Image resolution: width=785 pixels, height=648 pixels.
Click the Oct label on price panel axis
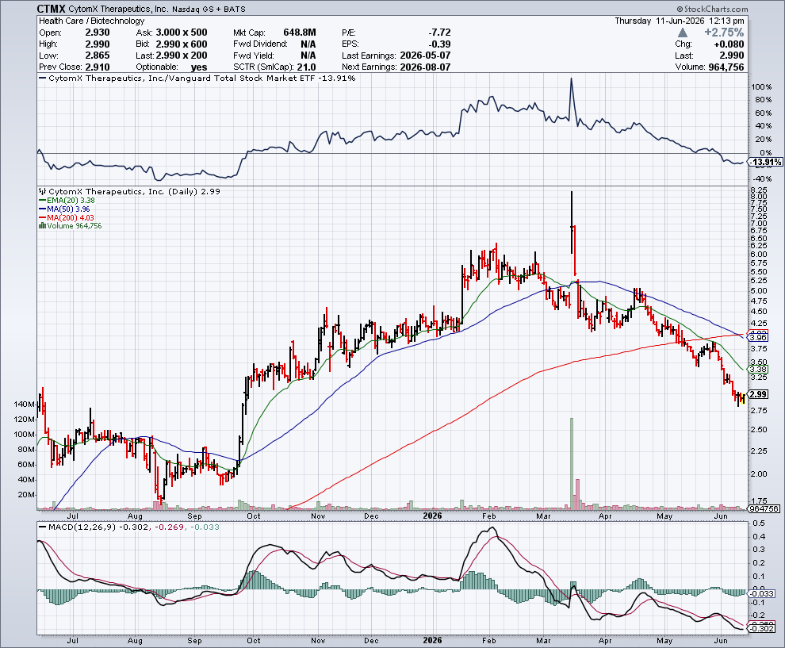pyautogui.click(x=253, y=516)
